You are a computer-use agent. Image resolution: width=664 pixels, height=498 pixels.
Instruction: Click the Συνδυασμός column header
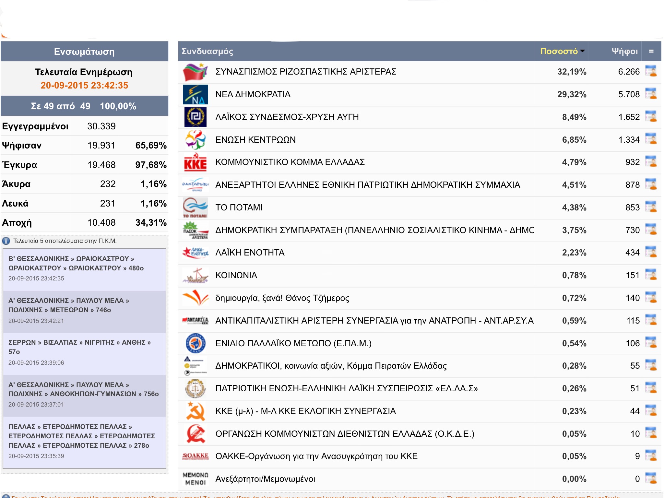click(207, 51)
